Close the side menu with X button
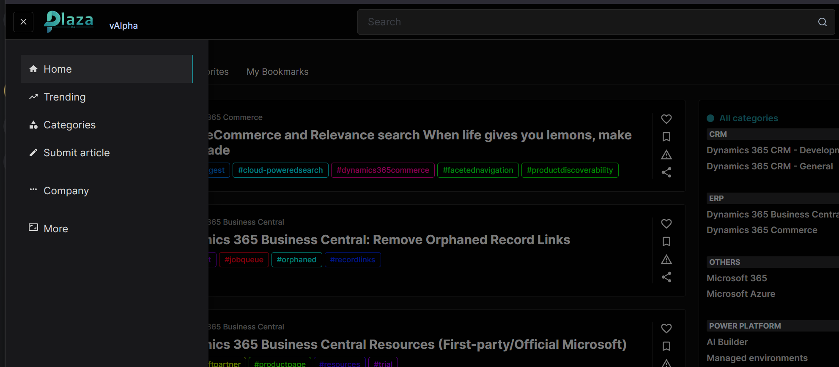The width and height of the screenshot is (839, 367). tap(23, 22)
